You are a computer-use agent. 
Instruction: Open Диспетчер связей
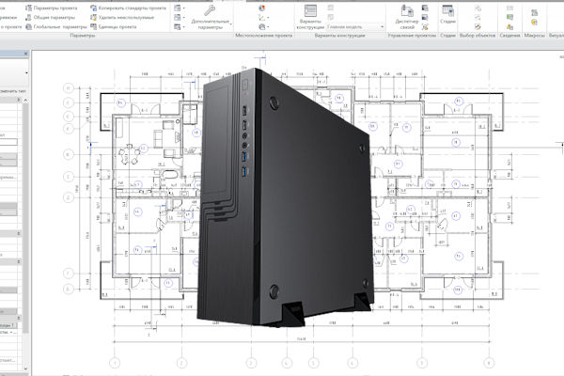pyautogui.click(x=407, y=16)
